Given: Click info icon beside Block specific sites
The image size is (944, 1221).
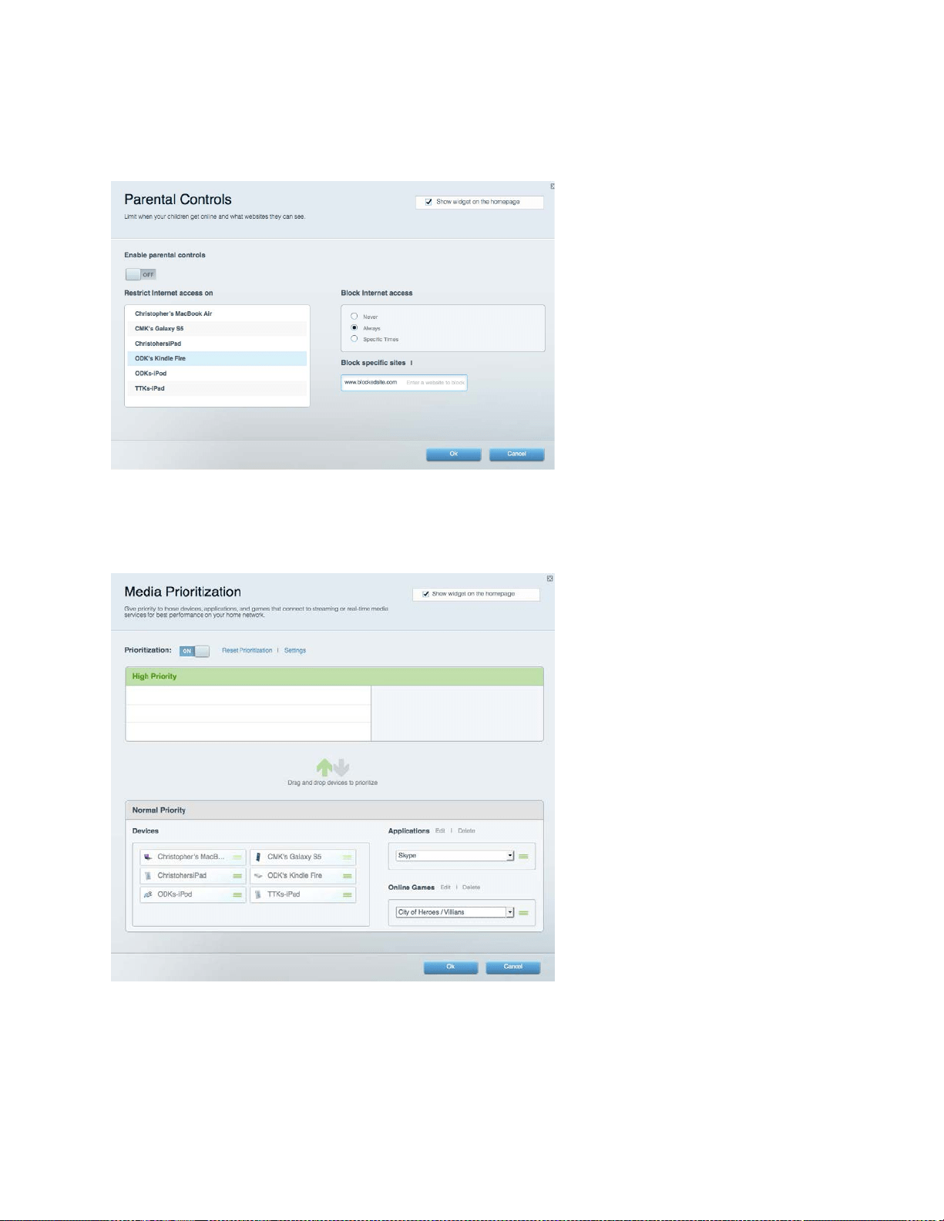Looking at the screenshot, I should (412, 363).
